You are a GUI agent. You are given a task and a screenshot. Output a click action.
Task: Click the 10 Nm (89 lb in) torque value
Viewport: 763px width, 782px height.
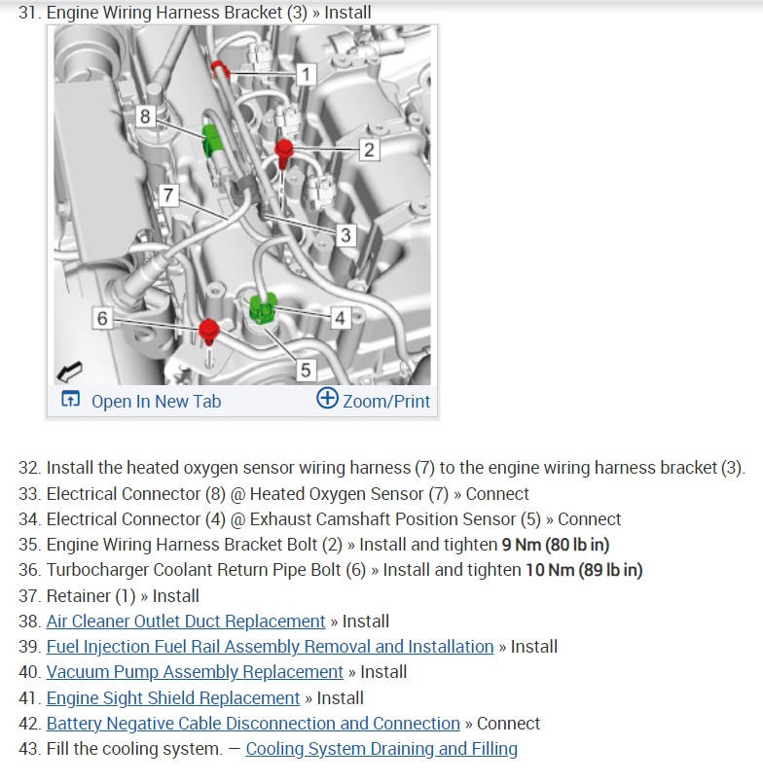click(x=584, y=570)
